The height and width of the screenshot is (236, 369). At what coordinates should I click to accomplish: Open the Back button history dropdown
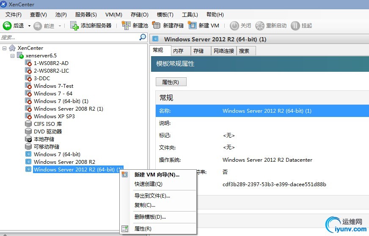[30, 26]
